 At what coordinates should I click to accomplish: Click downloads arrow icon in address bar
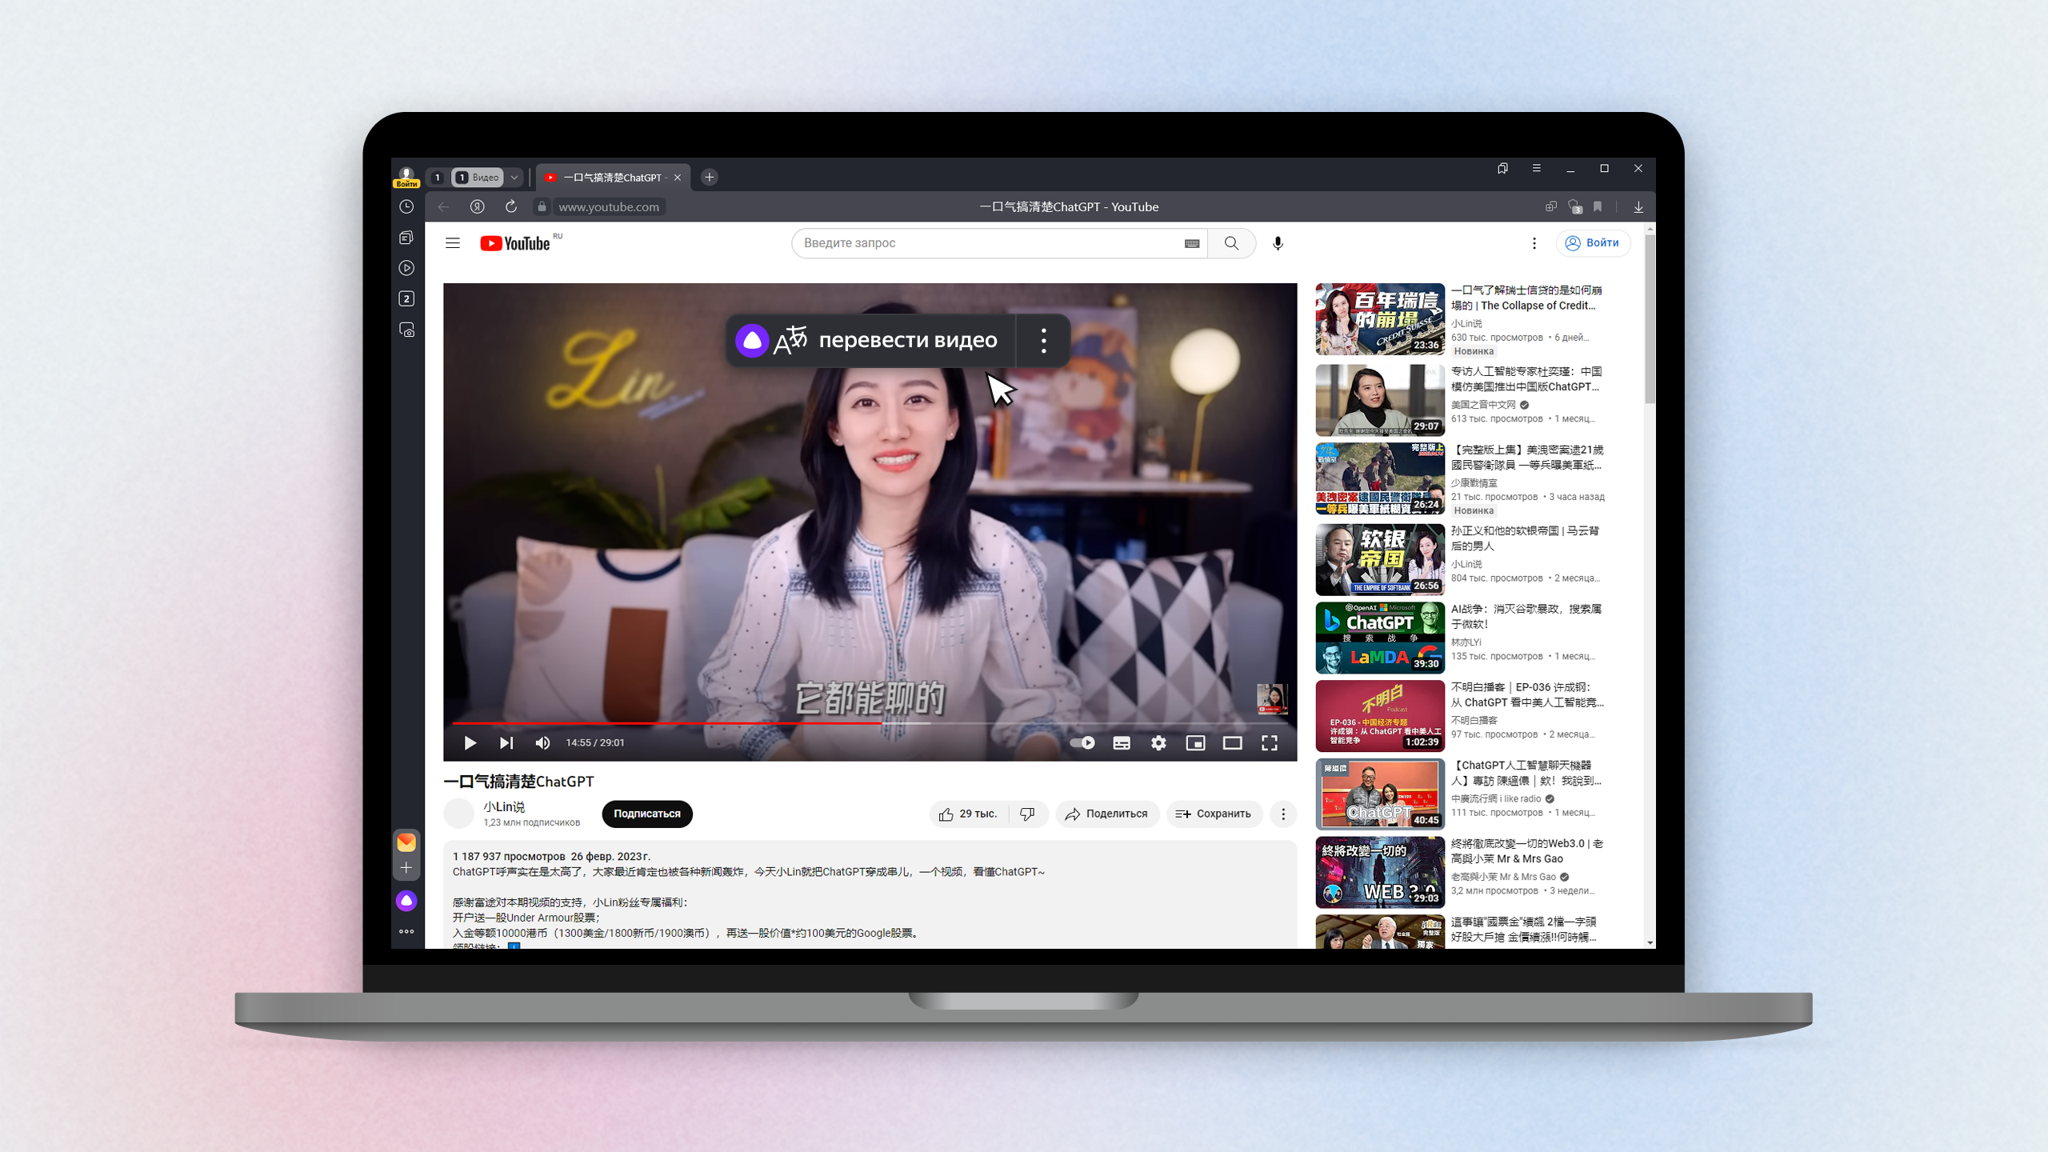pyautogui.click(x=1638, y=207)
